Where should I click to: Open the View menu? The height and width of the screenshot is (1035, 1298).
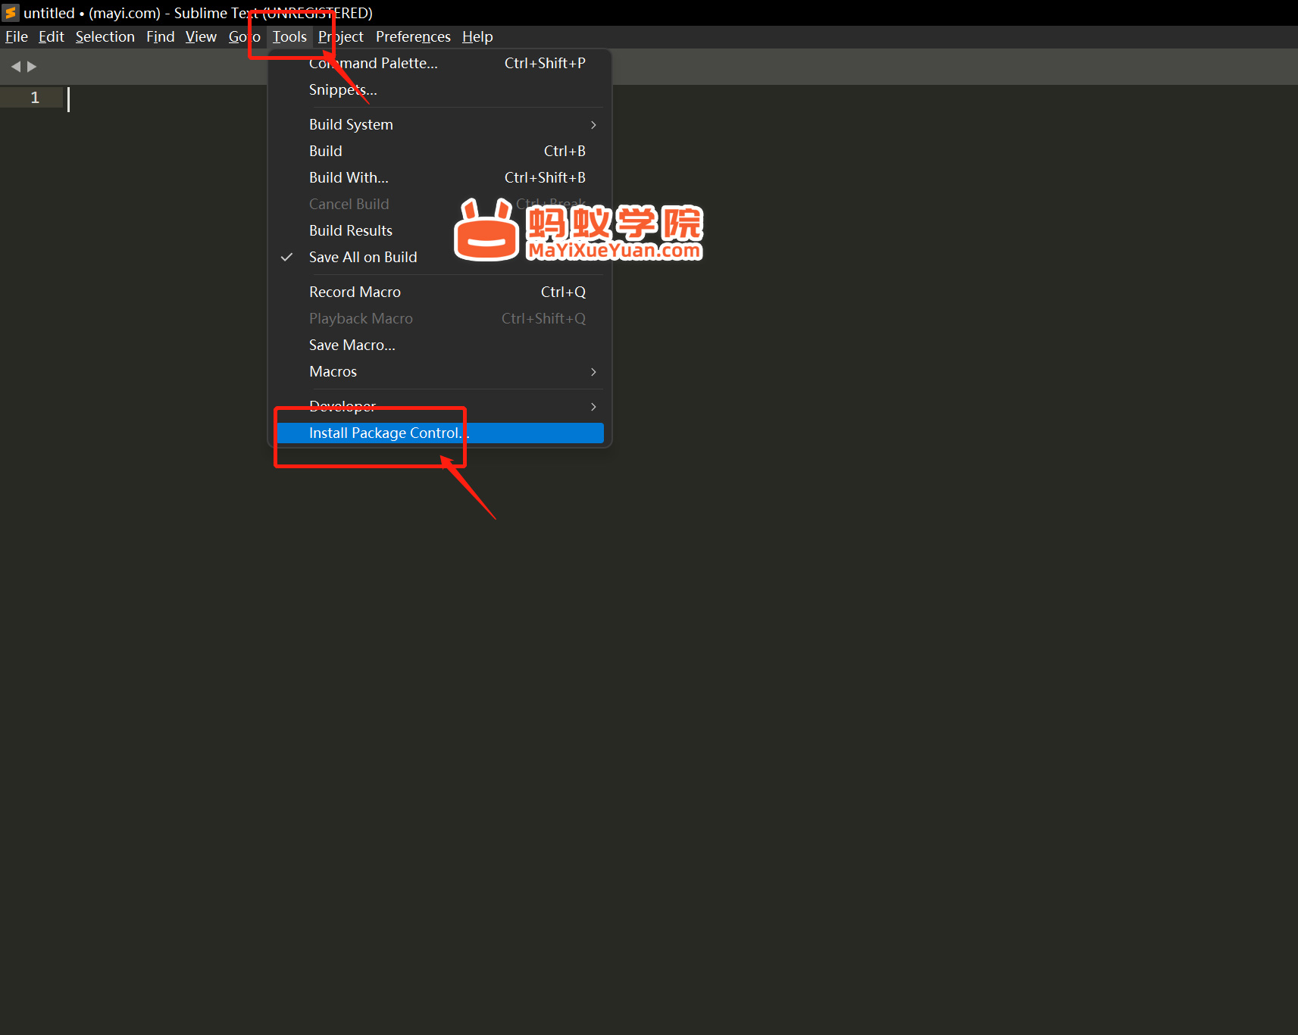pos(201,37)
